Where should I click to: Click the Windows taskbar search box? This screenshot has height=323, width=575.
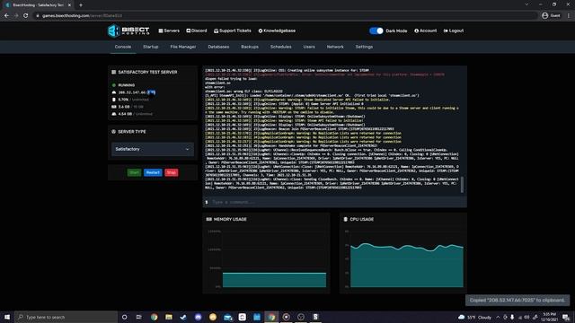tap(66, 317)
